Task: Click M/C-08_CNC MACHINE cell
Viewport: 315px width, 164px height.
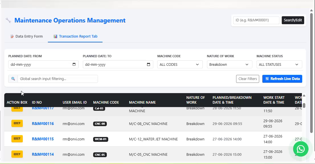Action: point(148,124)
